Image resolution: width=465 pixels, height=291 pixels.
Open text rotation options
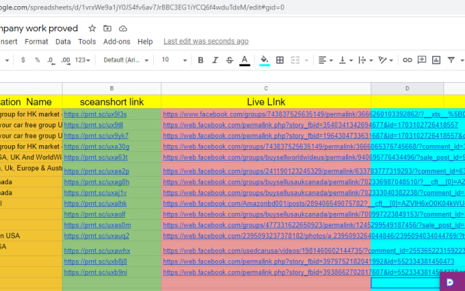tap(386, 60)
